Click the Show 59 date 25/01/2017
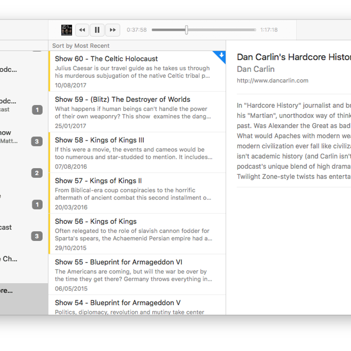Screen dimensions: 351x351 pyautogui.click(x=70, y=126)
